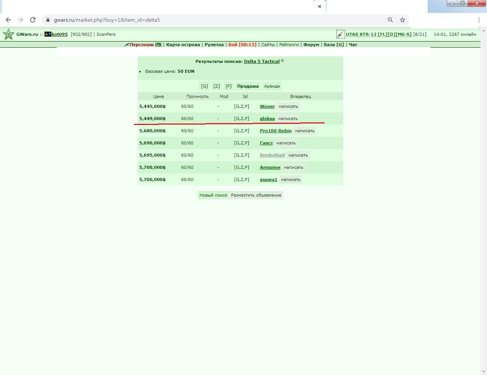Open owner Ганст profile

pos(266,143)
